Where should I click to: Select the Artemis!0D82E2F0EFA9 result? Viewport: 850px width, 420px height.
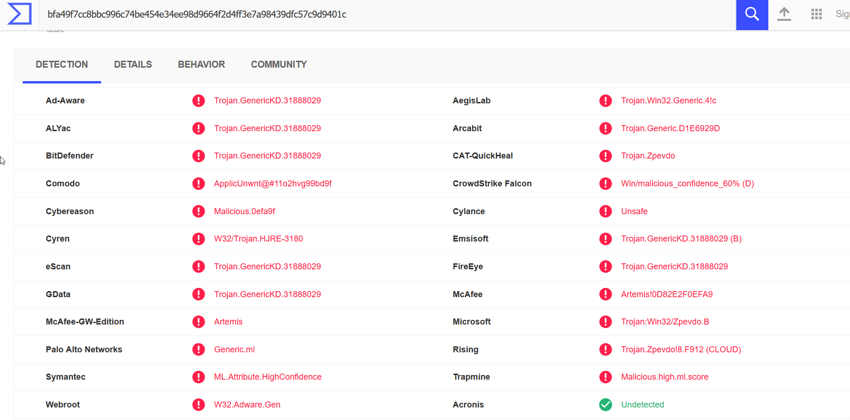tap(667, 294)
